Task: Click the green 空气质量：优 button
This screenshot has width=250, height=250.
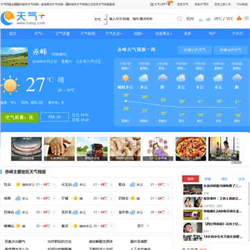Action: click(19, 117)
